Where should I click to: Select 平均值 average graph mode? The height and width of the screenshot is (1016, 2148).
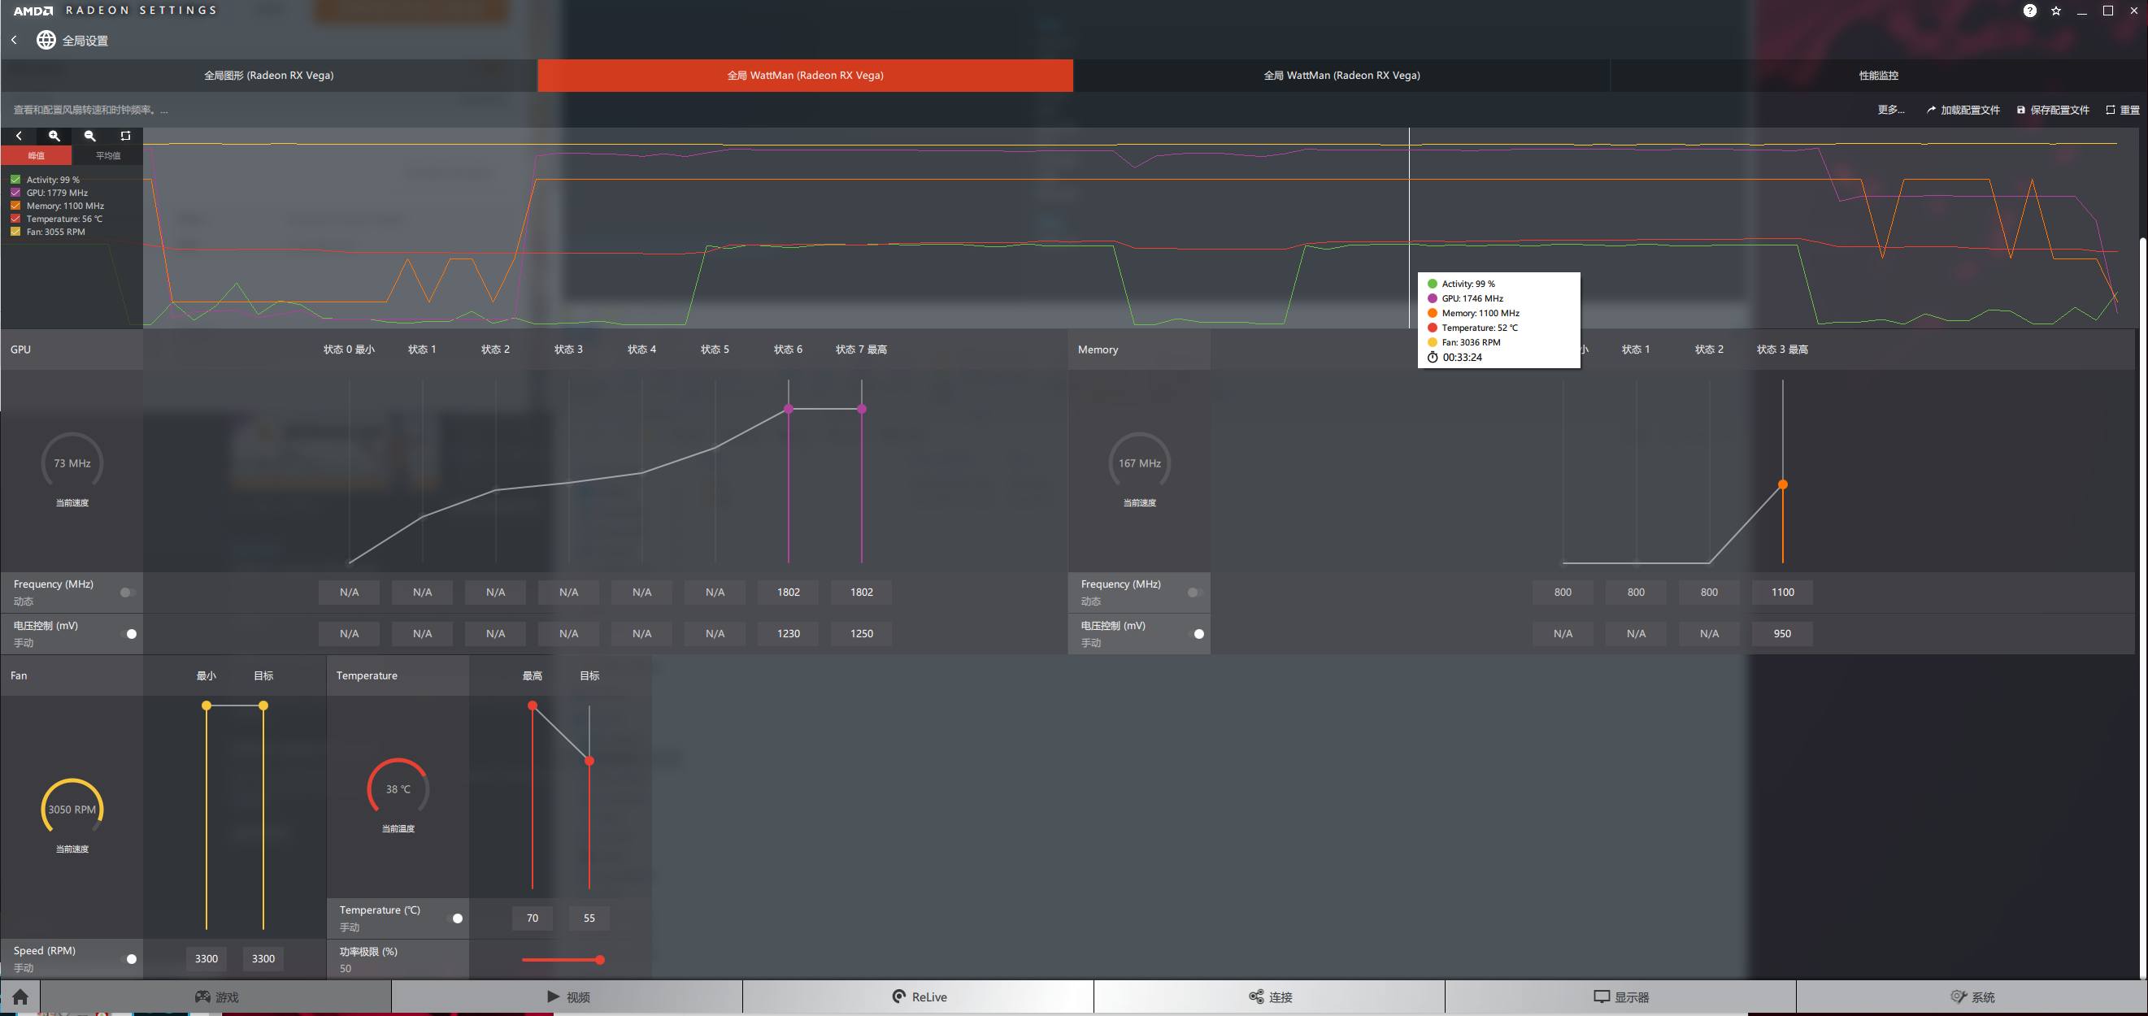(x=107, y=156)
